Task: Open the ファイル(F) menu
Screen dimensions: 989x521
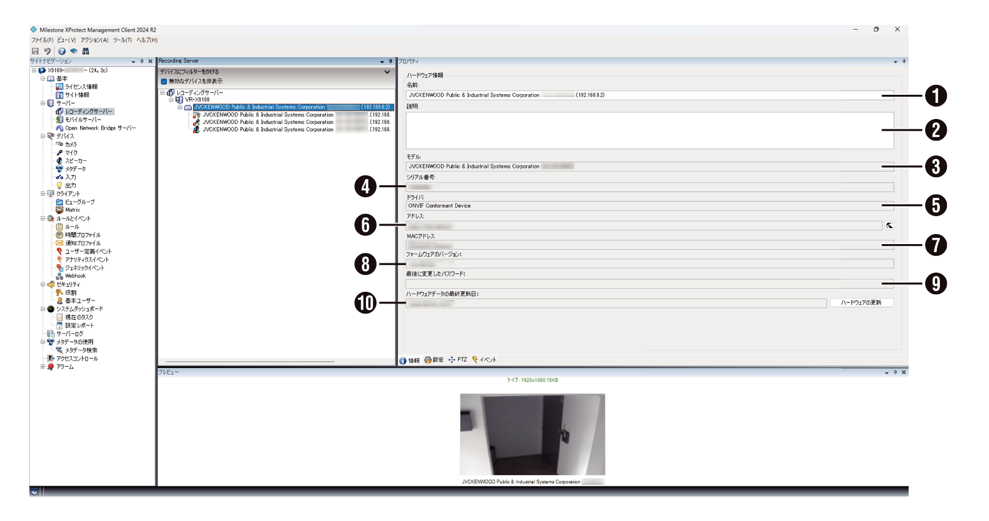Action: click(x=42, y=40)
